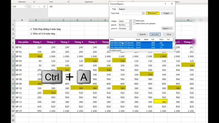Image resolution: width=219 pixels, height=123 pixels.
Task: Click the results list scroll-down arrow
Action: coord(174,48)
